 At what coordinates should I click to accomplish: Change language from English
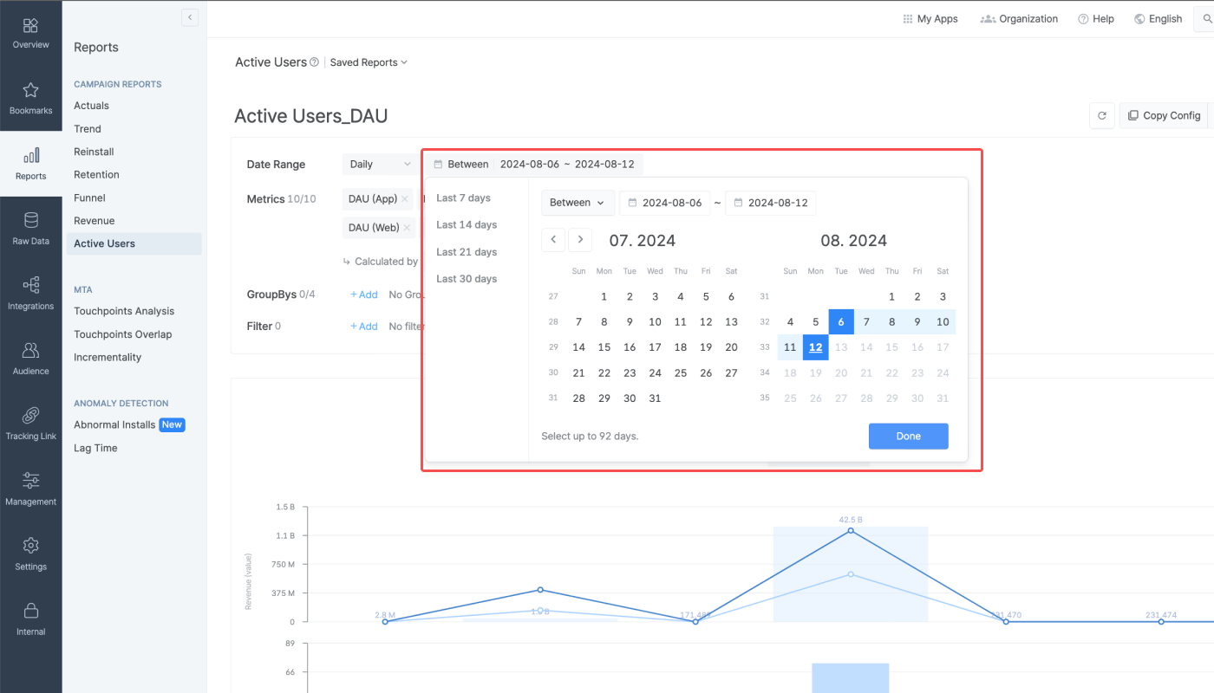1158,19
